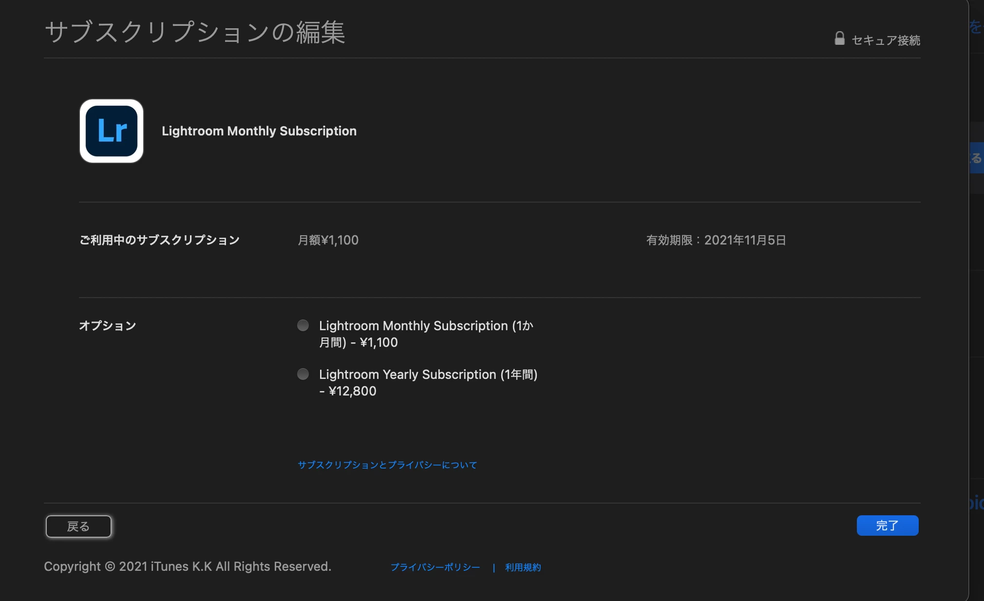Select Lightroom Yearly Subscription radio button

click(x=303, y=374)
